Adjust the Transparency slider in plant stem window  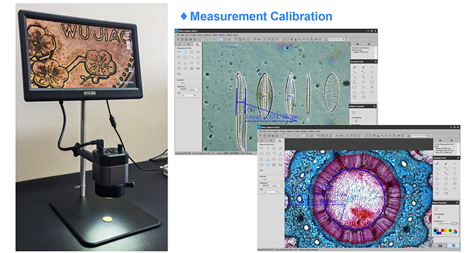pyautogui.click(x=443, y=223)
